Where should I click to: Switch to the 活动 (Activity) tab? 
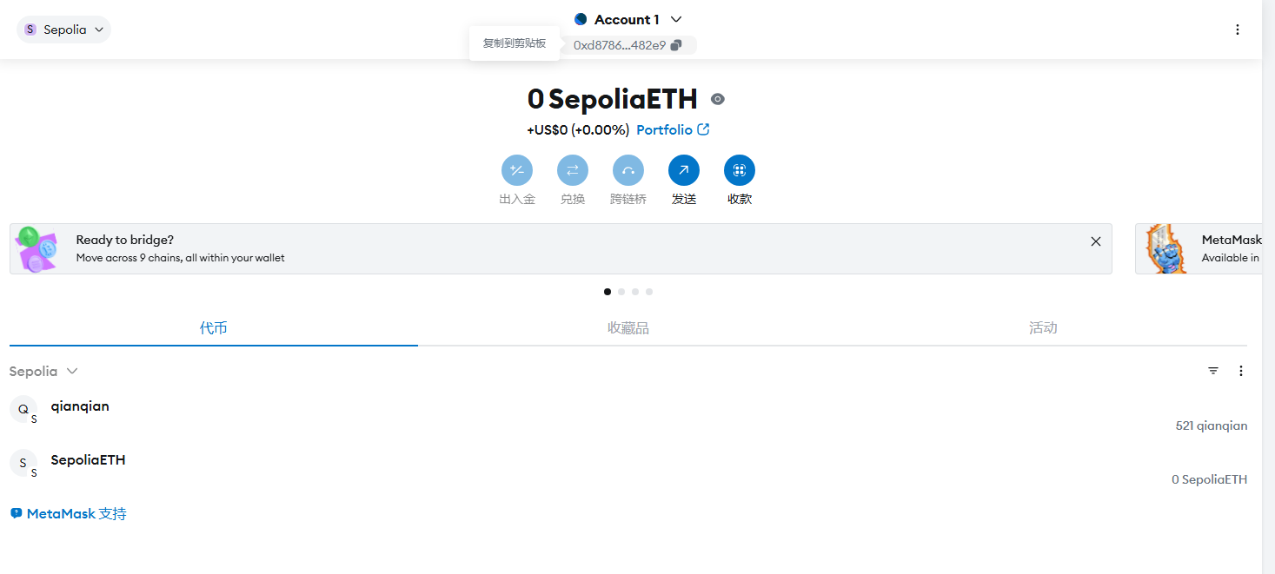click(x=1042, y=328)
